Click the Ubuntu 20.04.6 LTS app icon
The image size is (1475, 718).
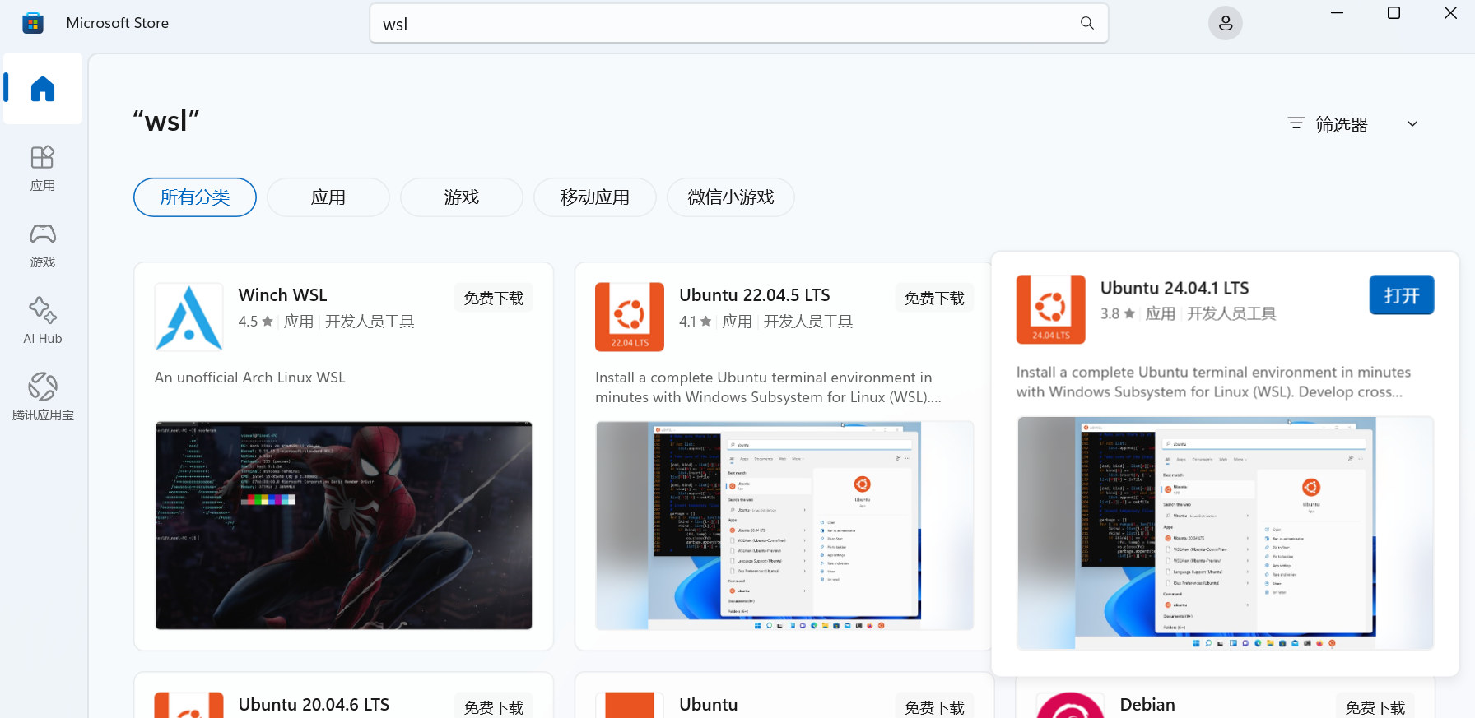pyautogui.click(x=189, y=706)
